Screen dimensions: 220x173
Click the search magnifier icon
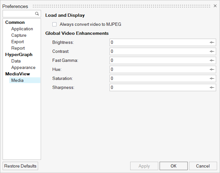37,14
